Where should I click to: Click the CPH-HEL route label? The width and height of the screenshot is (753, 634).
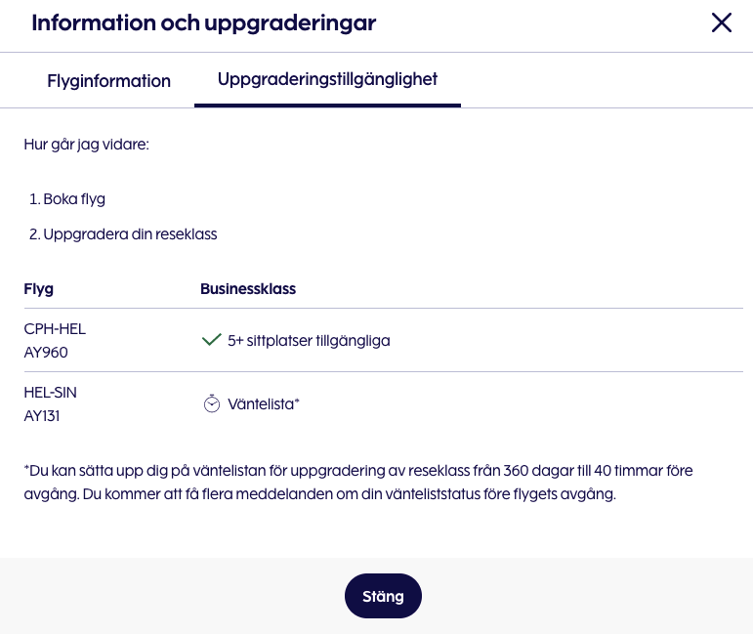[55, 329]
